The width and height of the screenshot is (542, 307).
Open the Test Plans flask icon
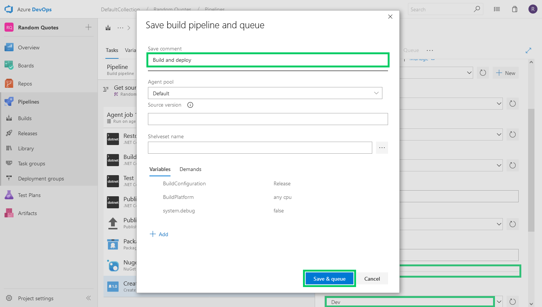pos(9,195)
